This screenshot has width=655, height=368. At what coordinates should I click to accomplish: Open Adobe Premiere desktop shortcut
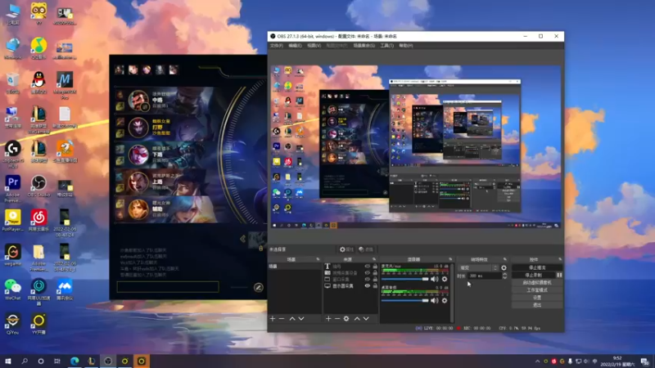pyautogui.click(x=12, y=188)
